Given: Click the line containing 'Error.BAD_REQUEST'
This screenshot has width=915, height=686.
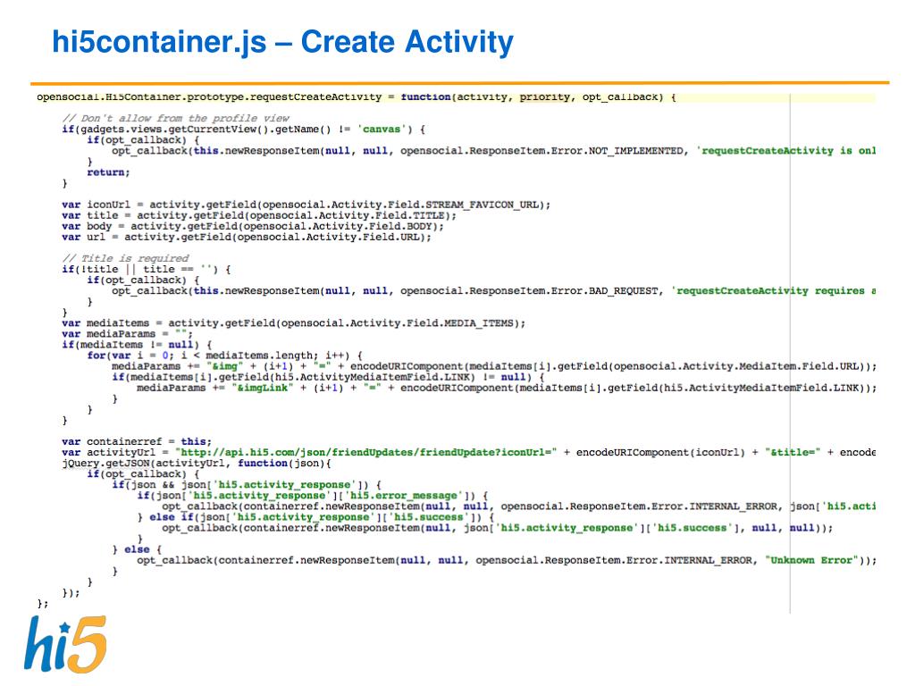Looking at the screenshot, I should click(493, 290).
